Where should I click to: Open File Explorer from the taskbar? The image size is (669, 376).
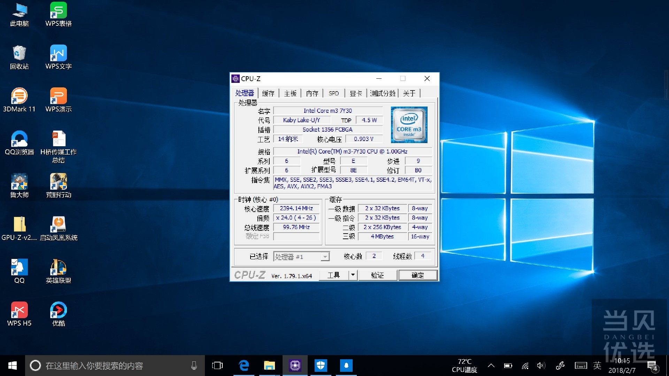(x=269, y=366)
